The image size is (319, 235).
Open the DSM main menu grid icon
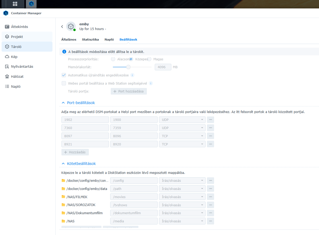click(x=15, y=4)
